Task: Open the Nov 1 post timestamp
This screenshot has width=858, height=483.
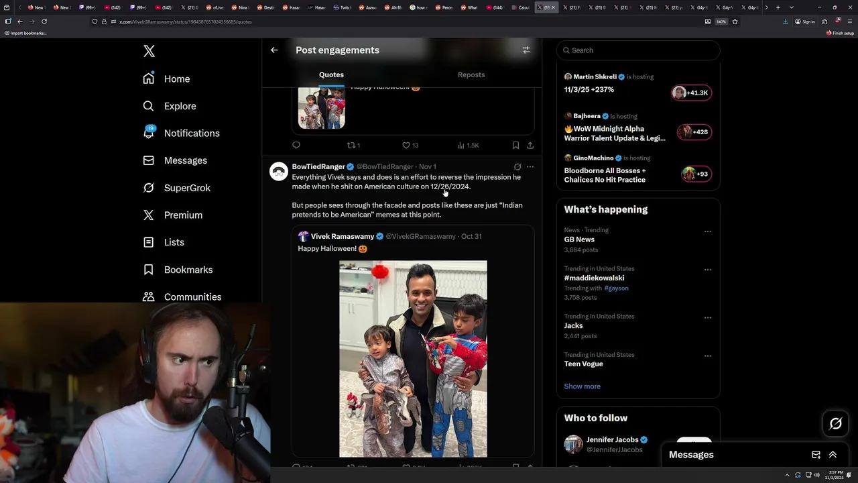Action: click(428, 166)
